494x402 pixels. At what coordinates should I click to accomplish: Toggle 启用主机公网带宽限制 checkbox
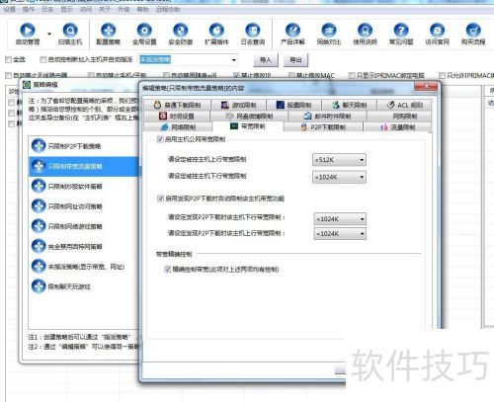click(x=160, y=139)
